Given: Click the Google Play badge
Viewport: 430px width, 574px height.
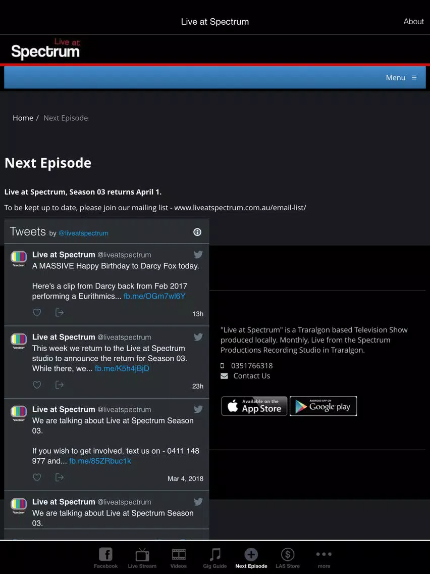Looking at the screenshot, I should pos(323,406).
